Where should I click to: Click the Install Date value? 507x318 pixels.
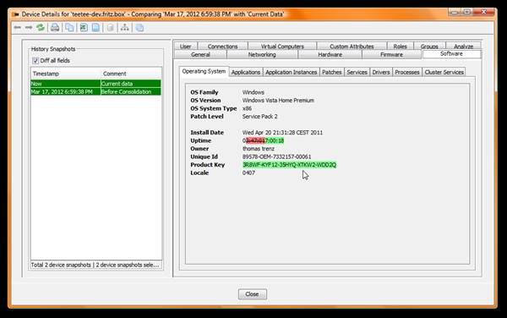(x=282, y=133)
